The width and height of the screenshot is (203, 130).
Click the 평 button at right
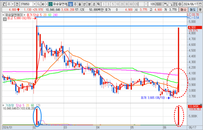tap(200, 10)
